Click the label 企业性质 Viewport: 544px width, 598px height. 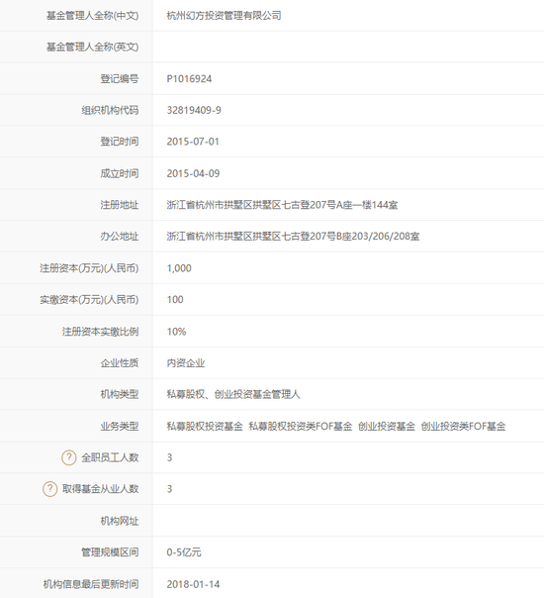[x=120, y=362]
